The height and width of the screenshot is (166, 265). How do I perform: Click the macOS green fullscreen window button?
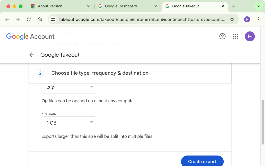point(21,6)
